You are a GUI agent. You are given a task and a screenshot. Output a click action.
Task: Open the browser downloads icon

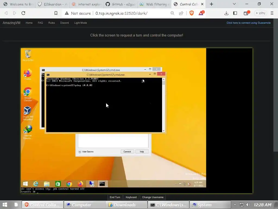pos(226,13)
